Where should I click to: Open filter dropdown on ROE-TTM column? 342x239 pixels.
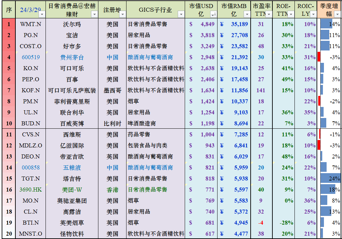[291, 14]
